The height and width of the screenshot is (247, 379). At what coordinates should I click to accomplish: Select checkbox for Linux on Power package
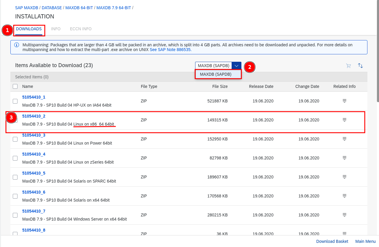click(15, 139)
